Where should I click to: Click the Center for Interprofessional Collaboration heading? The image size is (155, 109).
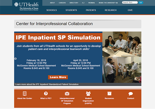click(x=54, y=24)
